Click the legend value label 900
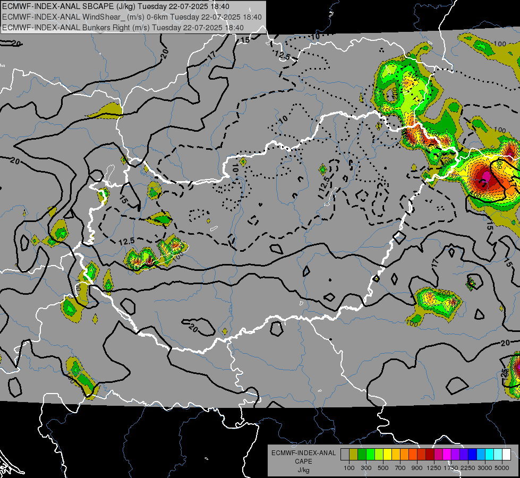The width and height of the screenshot is (520, 478). coord(417,468)
